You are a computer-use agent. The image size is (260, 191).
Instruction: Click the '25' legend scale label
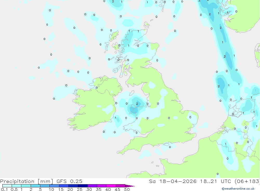coord(80,189)
